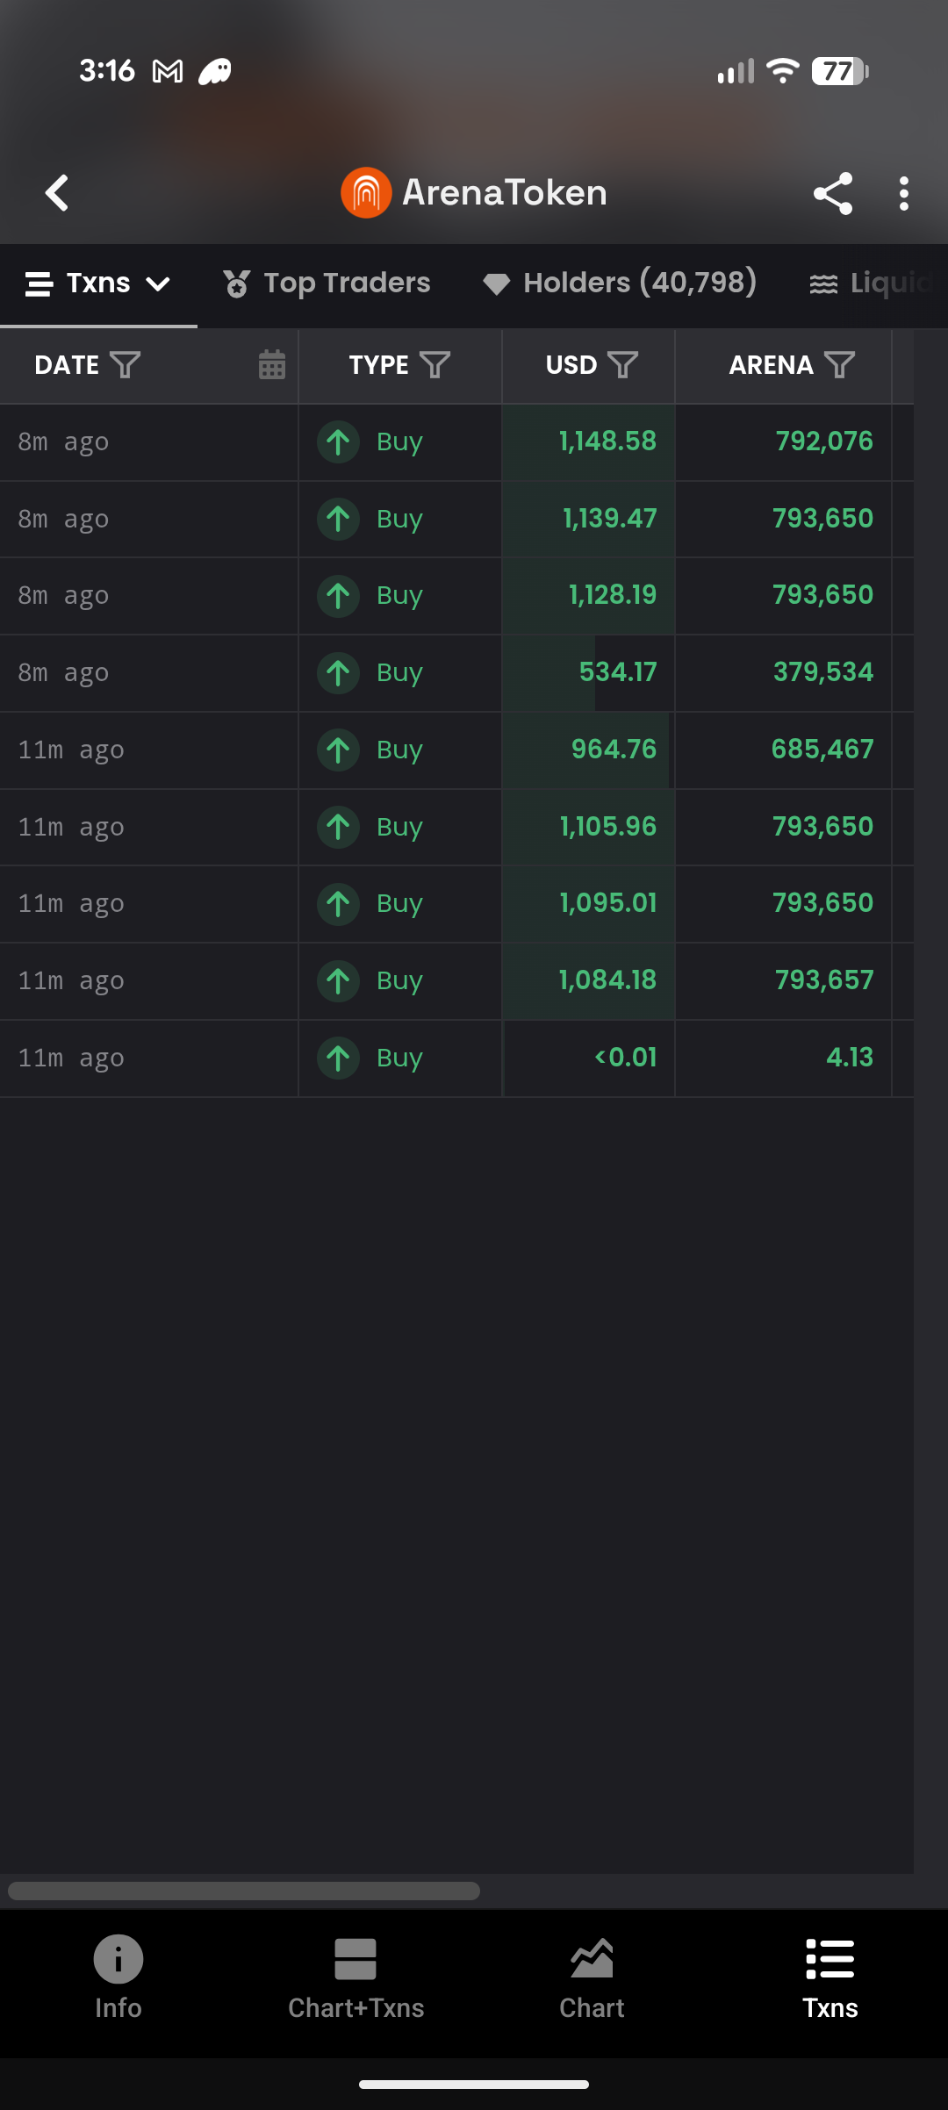Open the Info bottom tab
This screenshot has height=2110, width=948.
(x=118, y=1978)
